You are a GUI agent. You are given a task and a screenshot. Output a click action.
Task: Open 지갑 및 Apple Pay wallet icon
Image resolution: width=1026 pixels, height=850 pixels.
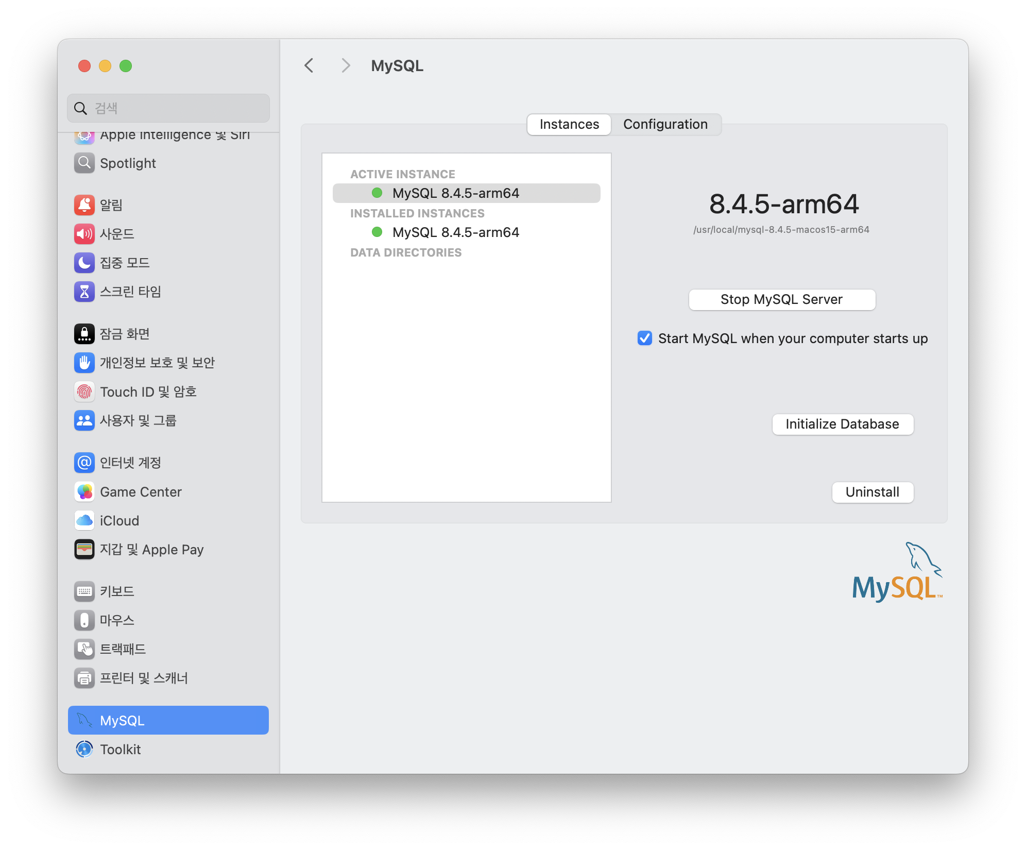84,550
